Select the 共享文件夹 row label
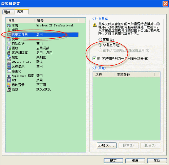Image resolution: width=169 pixels, height=165 pixels. click(20, 35)
